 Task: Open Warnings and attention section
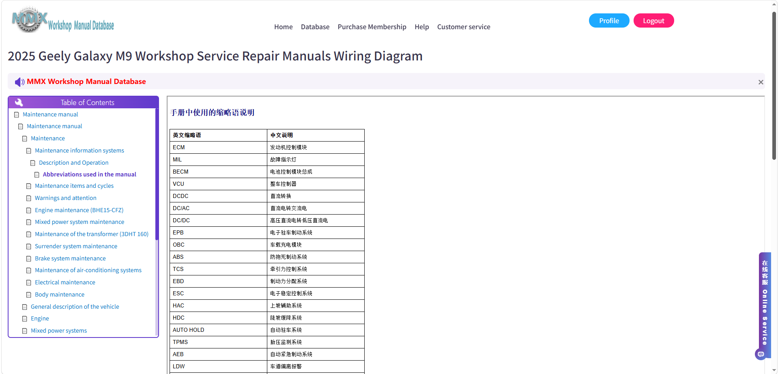[66, 198]
